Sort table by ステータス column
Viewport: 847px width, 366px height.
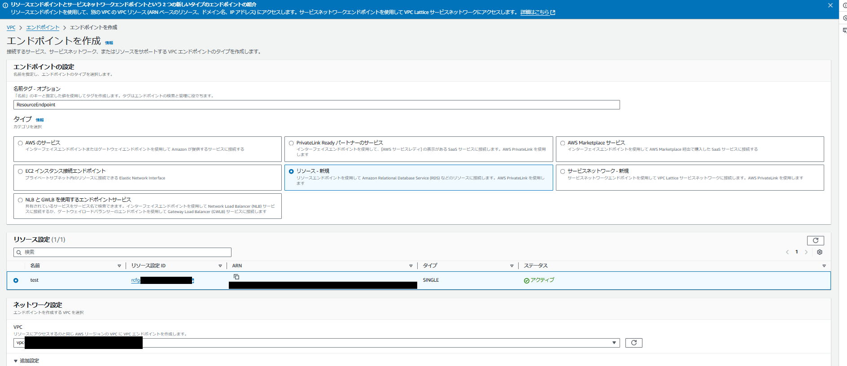coord(824,266)
